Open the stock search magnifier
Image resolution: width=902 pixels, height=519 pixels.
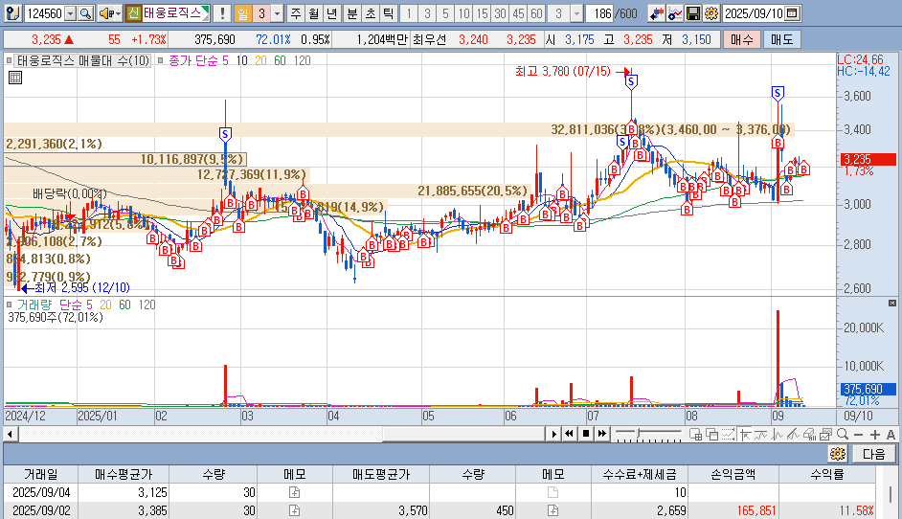pyautogui.click(x=86, y=13)
